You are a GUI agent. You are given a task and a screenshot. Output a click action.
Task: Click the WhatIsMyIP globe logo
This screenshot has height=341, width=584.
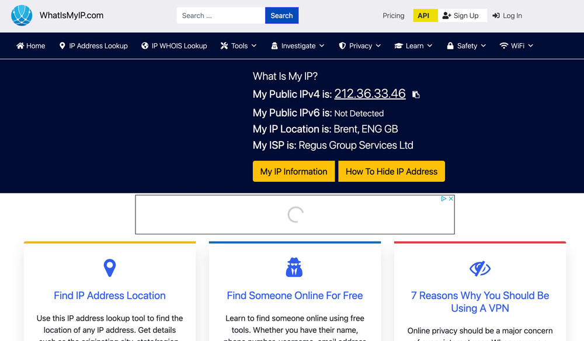click(x=22, y=15)
